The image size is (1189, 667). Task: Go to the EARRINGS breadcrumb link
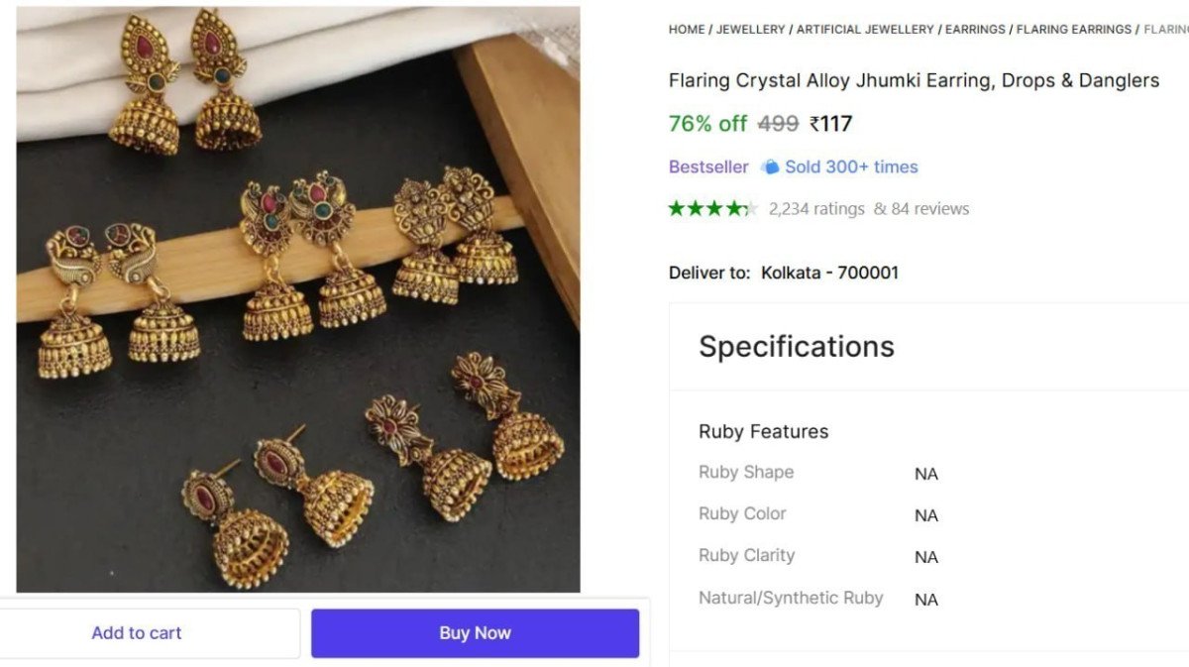(976, 29)
